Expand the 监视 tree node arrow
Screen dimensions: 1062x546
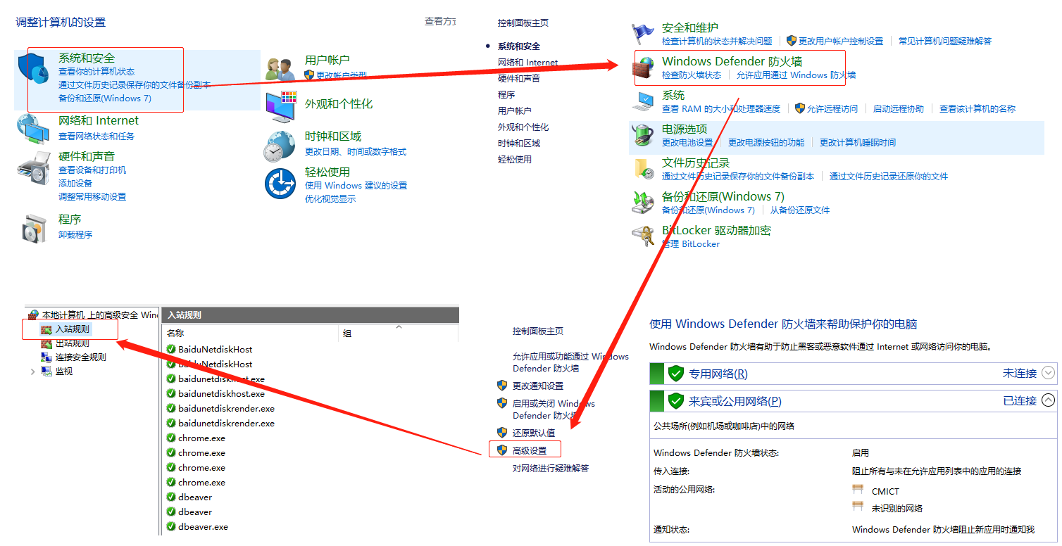coord(32,372)
